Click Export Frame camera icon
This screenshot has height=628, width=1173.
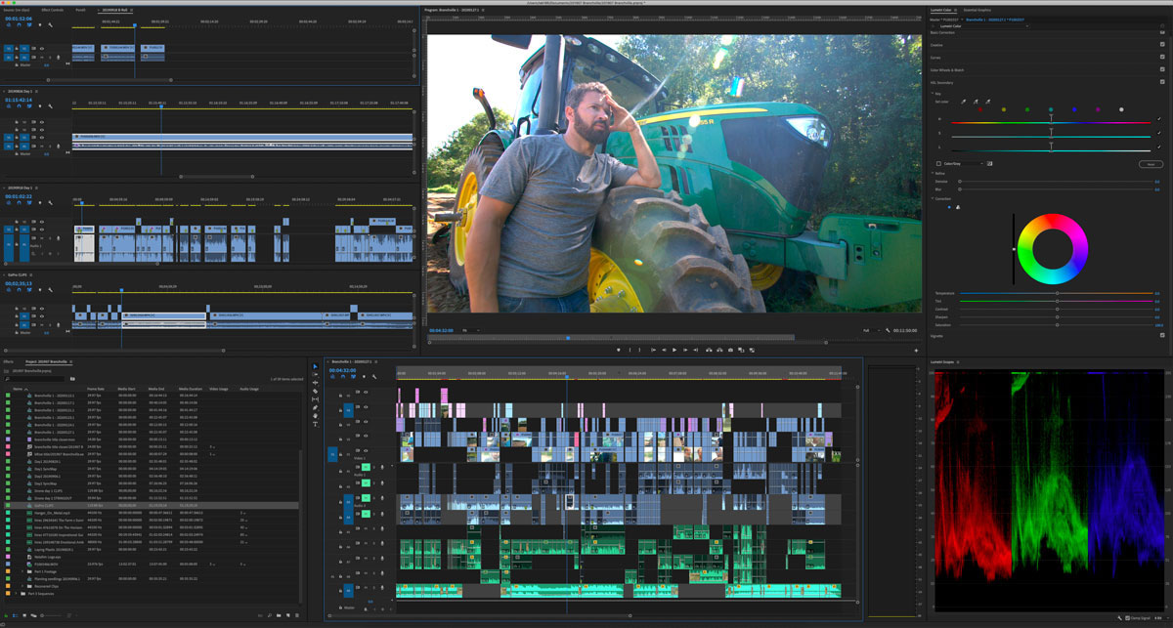coord(730,350)
